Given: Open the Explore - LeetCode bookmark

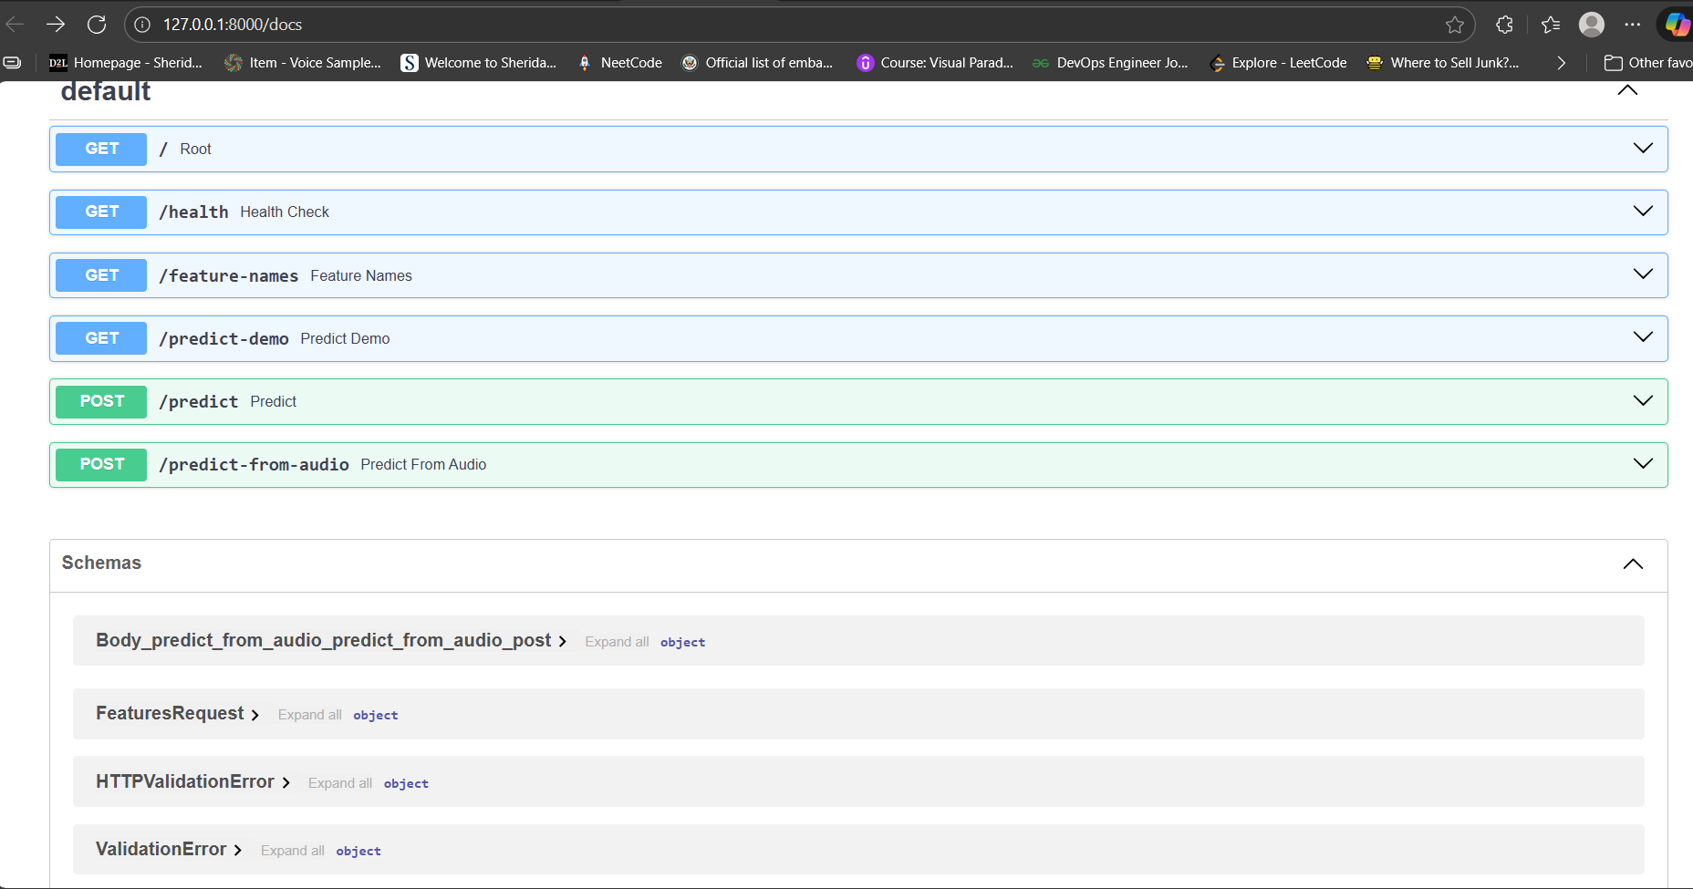Looking at the screenshot, I should click(x=1279, y=63).
